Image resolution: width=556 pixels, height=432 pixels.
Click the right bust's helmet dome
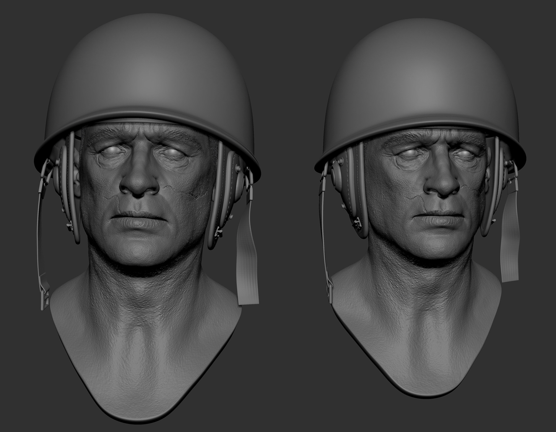(x=421, y=73)
